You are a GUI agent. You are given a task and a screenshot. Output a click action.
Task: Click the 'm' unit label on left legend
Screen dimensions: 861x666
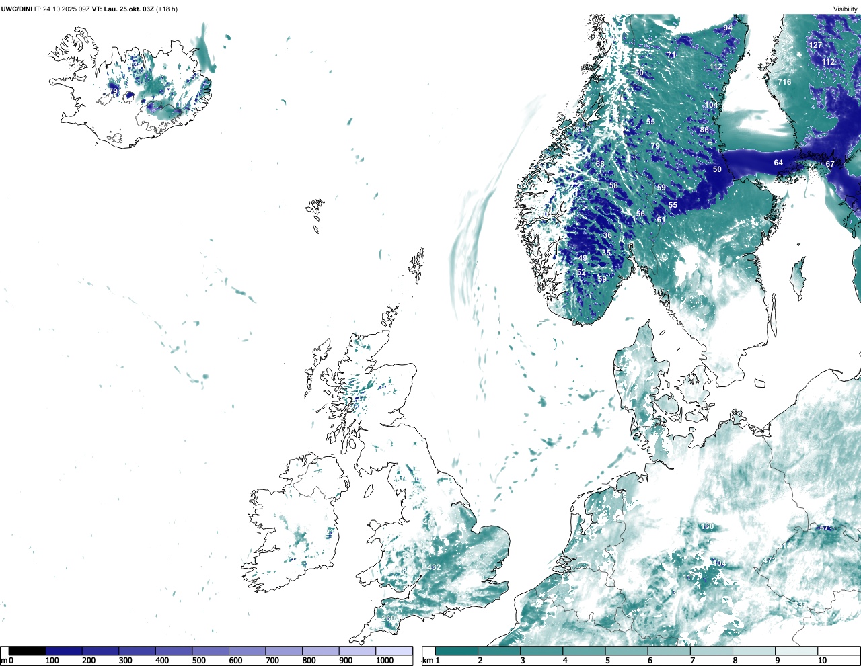[x=3, y=661]
